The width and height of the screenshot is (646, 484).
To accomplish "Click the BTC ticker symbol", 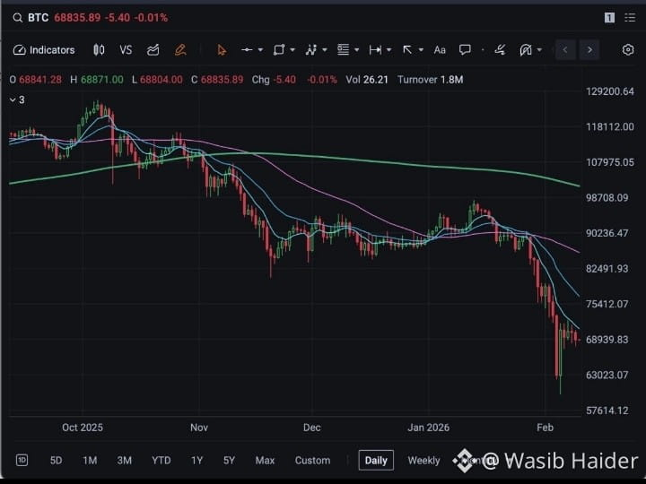I will click(x=39, y=18).
